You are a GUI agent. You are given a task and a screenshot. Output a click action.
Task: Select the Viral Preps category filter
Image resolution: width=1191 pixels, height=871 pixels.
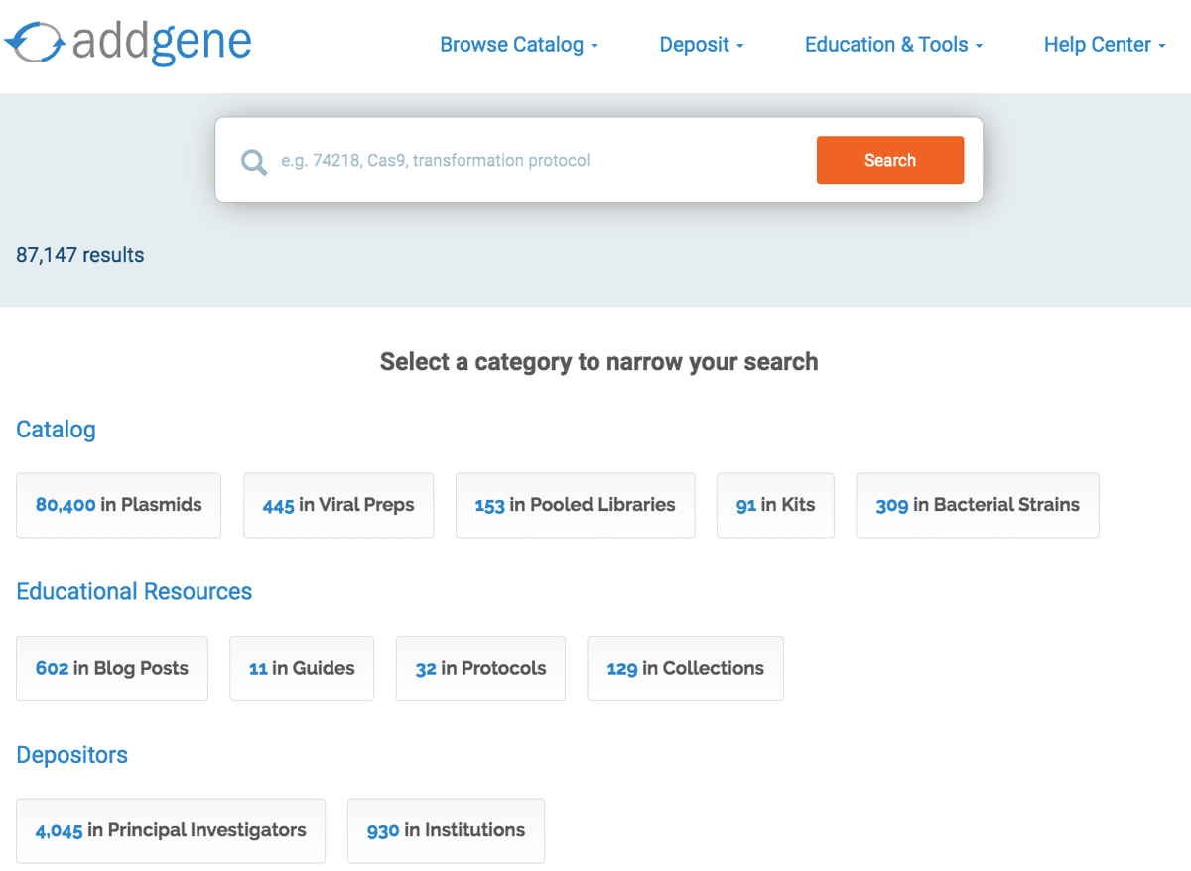pos(338,505)
